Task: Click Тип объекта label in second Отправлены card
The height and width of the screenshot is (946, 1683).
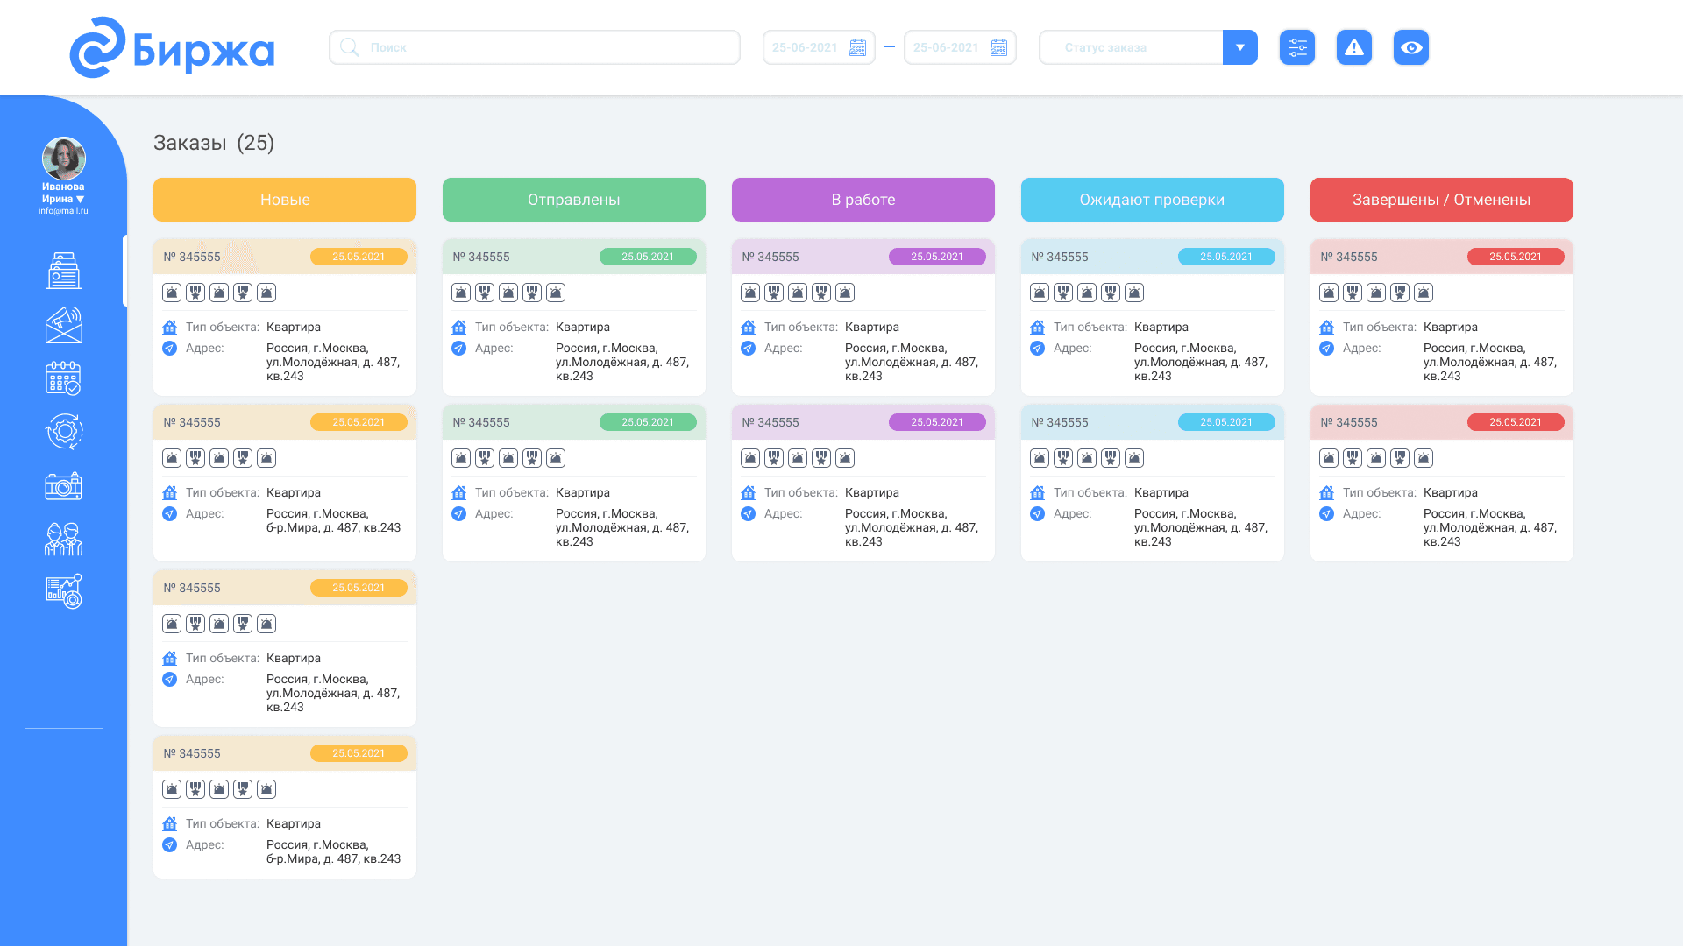Action: coord(512,492)
